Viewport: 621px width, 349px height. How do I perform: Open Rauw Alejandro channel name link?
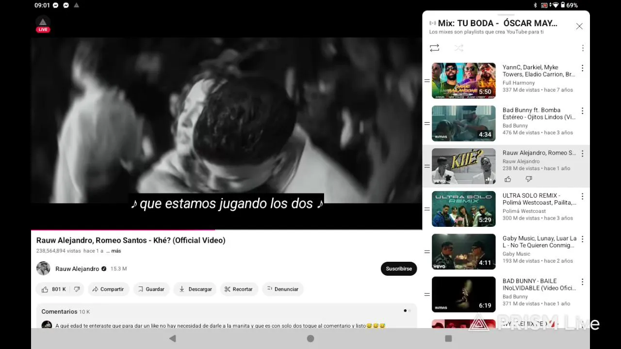pyautogui.click(x=77, y=269)
